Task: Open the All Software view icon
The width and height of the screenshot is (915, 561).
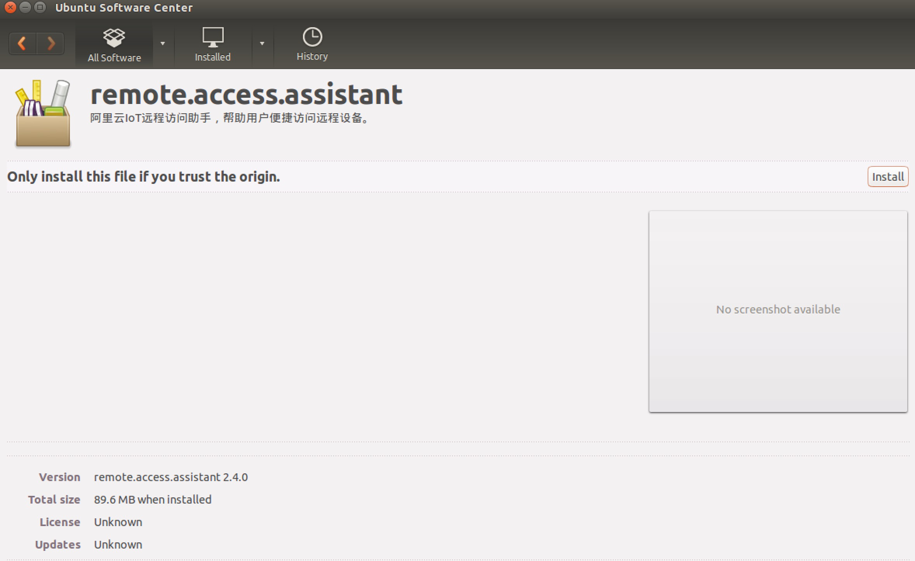Action: (114, 37)
